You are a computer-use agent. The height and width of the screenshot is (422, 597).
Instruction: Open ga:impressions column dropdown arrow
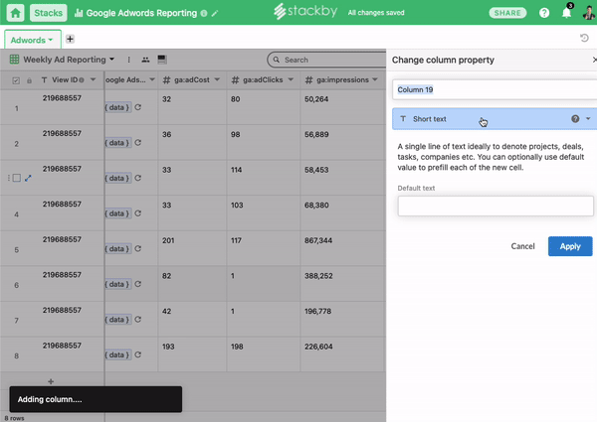coord(375,79)
